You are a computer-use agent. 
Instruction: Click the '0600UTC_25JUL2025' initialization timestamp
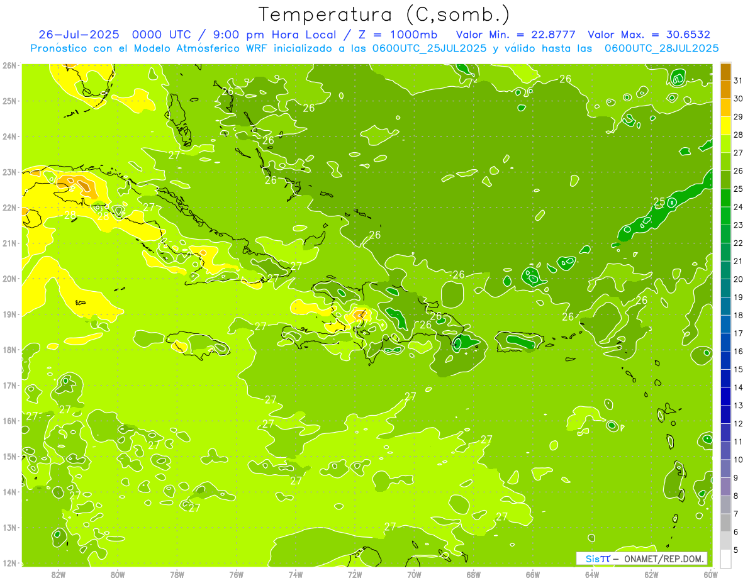pos(428,48)
